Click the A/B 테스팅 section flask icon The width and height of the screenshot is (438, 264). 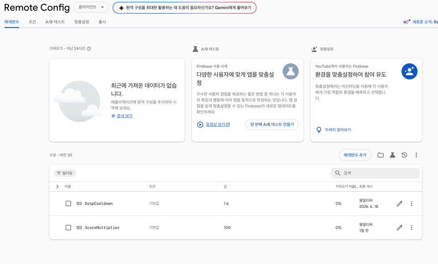(195, 49)
